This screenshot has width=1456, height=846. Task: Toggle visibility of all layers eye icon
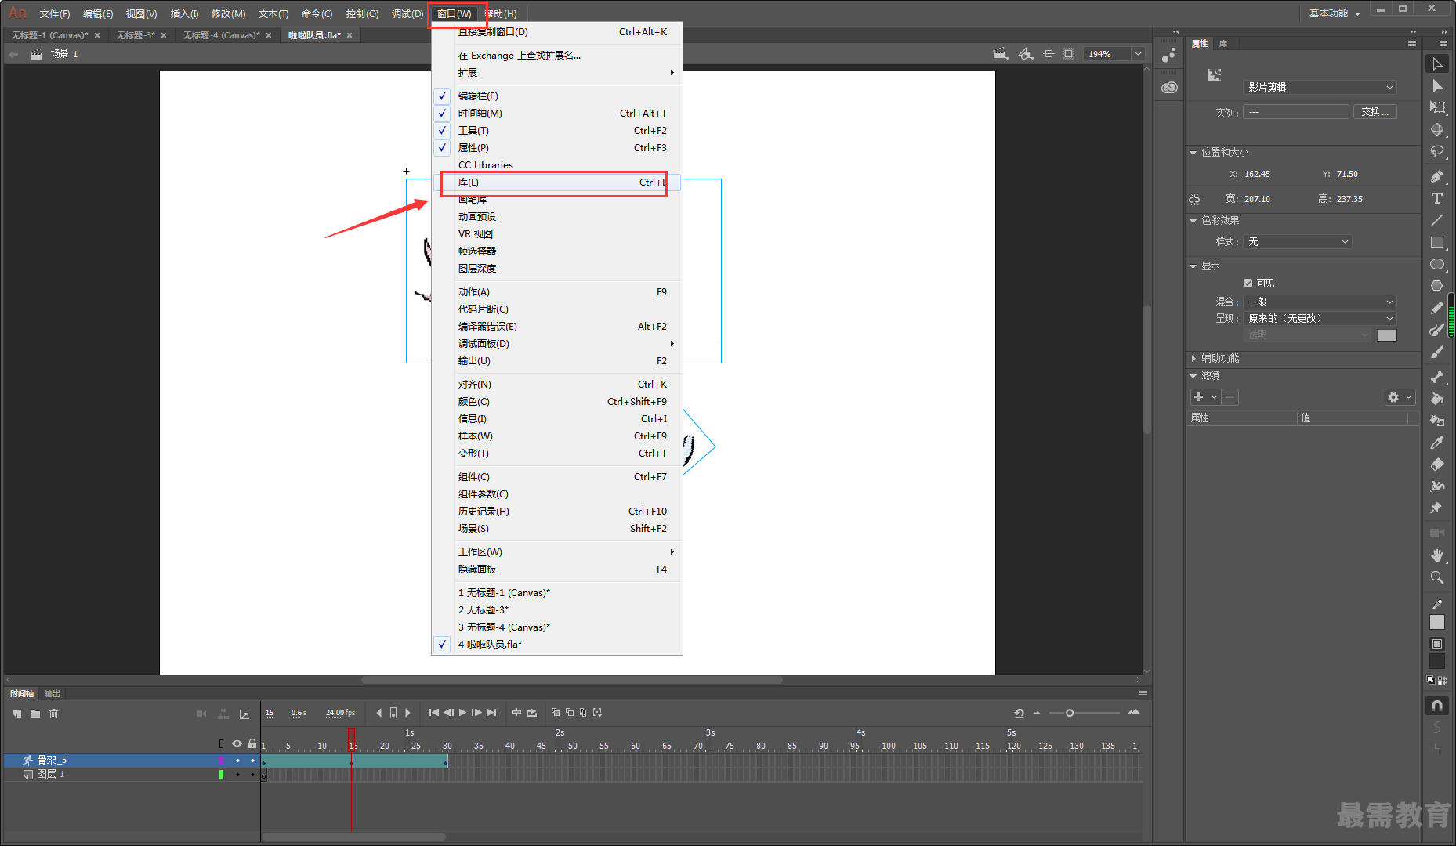(237, 743)
